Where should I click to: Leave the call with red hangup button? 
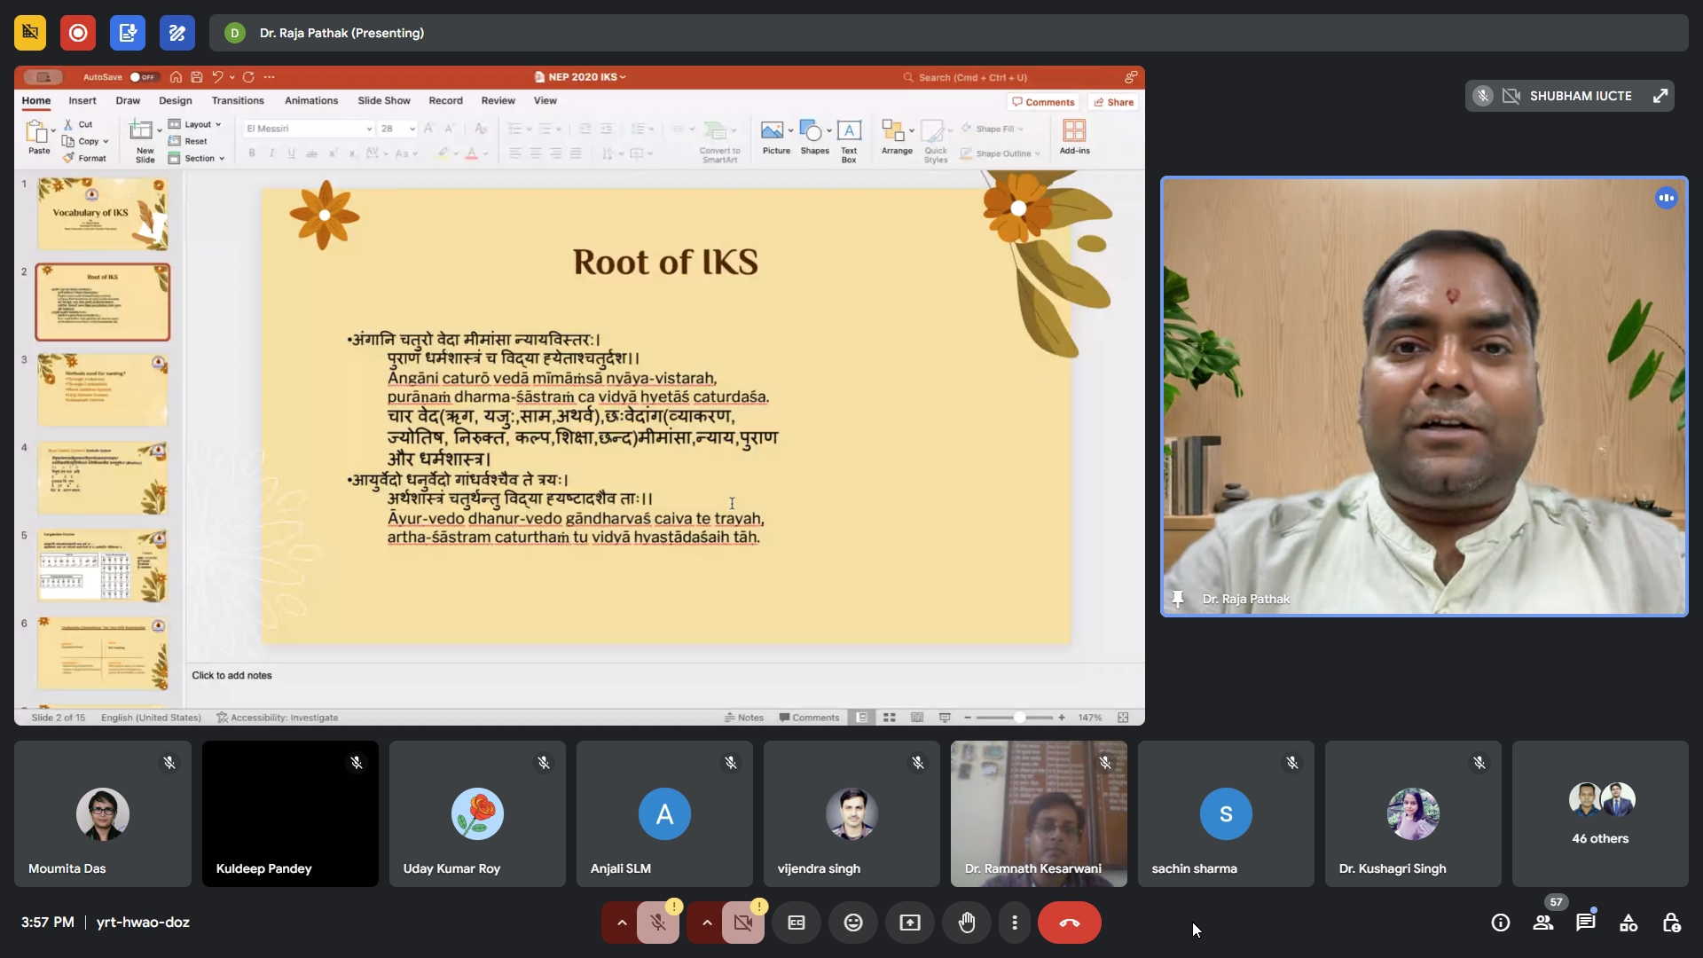point(1069,923)
